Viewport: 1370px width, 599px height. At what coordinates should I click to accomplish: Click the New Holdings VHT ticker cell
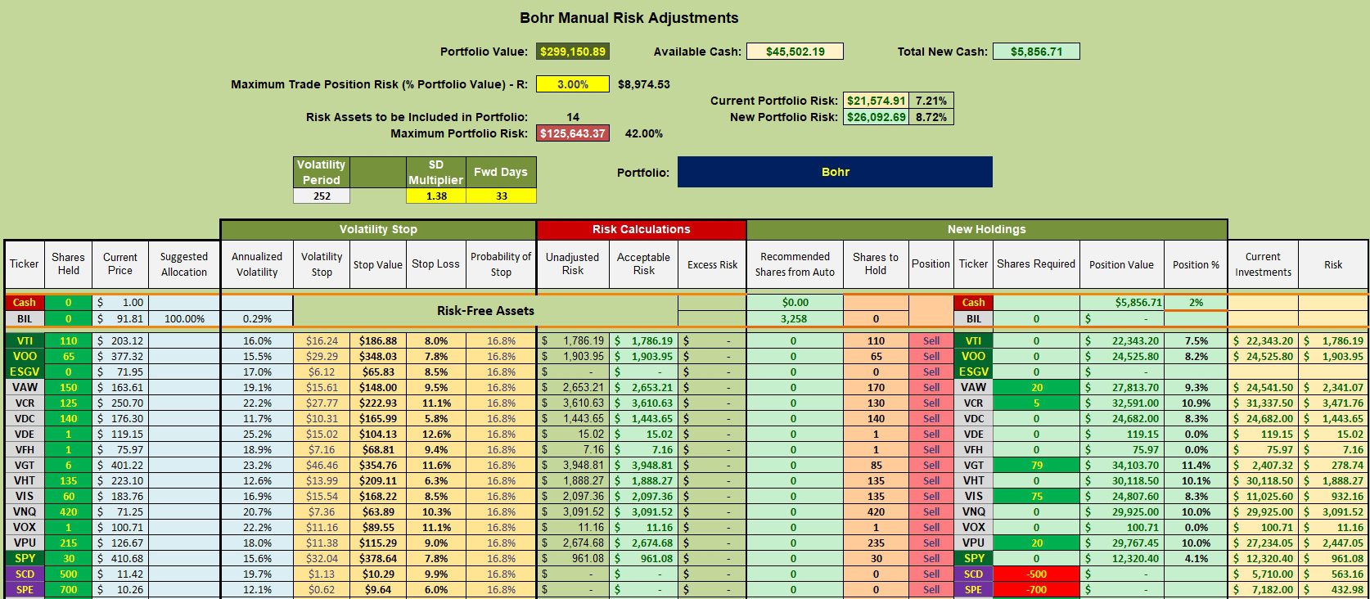[973, 481]
